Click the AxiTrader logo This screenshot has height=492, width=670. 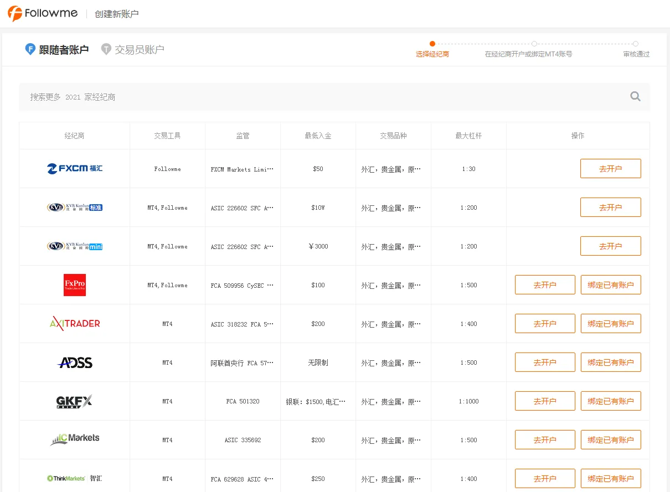pos(75,323)
